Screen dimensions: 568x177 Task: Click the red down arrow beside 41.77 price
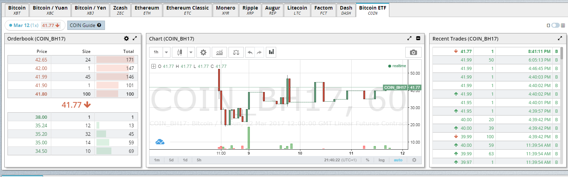(x=87, y=105)
